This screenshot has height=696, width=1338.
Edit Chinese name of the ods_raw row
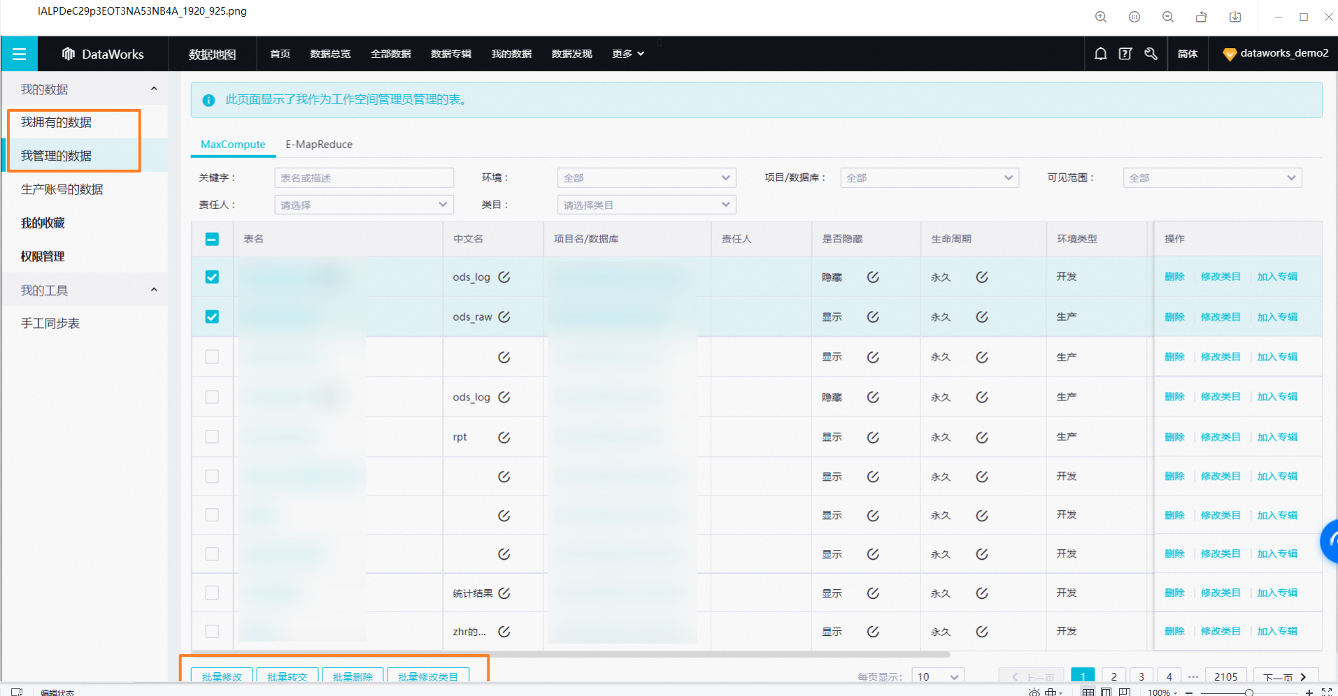(x=504, y=317)
